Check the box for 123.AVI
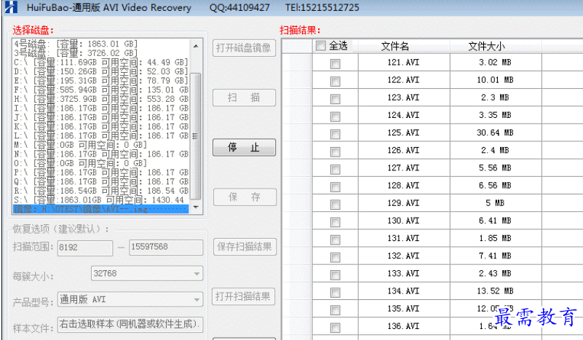This screenshot has width=583, height=340. 335,99
